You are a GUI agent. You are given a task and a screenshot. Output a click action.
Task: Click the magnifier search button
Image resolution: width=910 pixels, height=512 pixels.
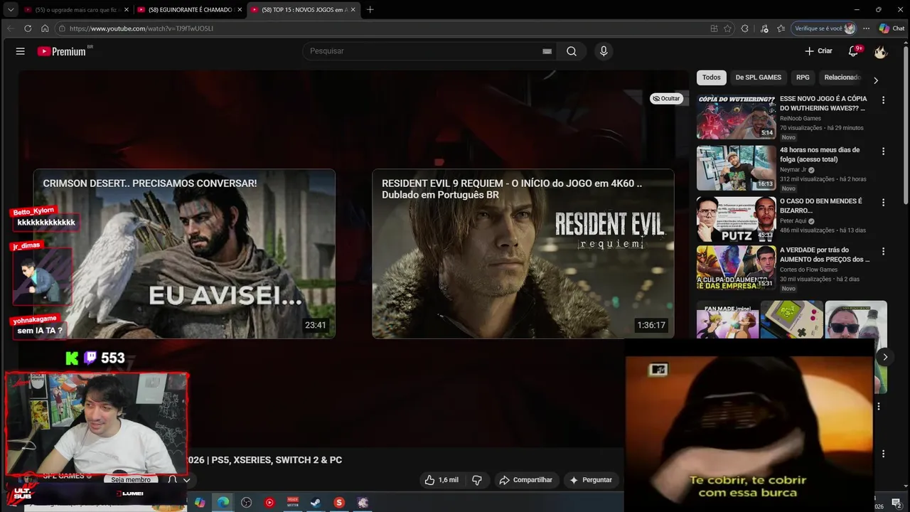click(572, 51)
